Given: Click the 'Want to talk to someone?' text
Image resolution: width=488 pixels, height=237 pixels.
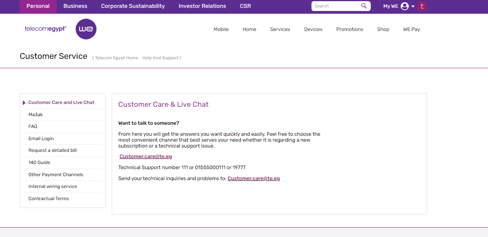Looking at the screenshot, I should (149, 123).
